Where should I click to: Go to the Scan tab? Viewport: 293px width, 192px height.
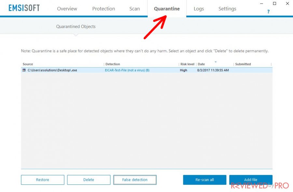click(x=134, y=9)
